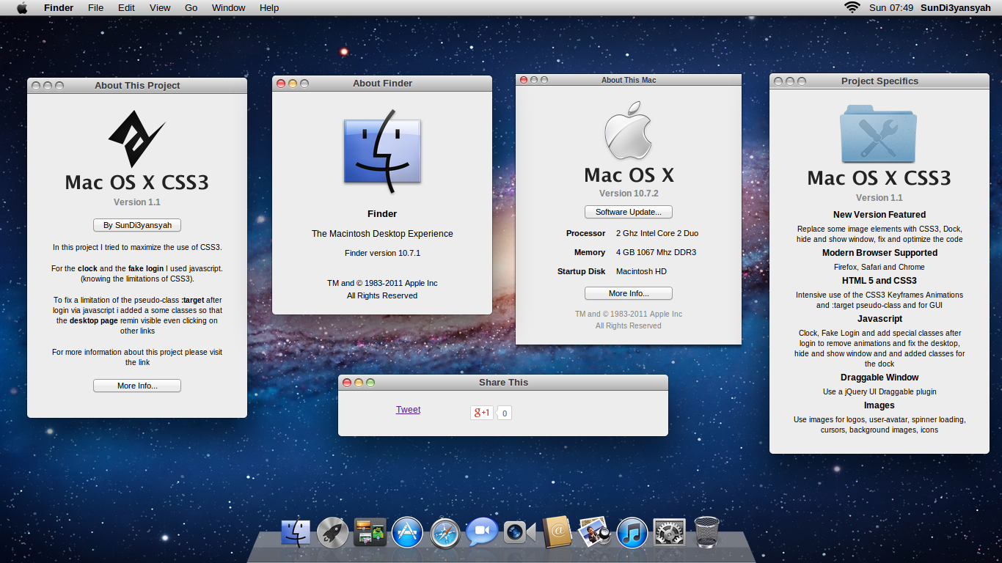Click 4 GB 1067 Mhz DDR3 value

coord(657,252)
